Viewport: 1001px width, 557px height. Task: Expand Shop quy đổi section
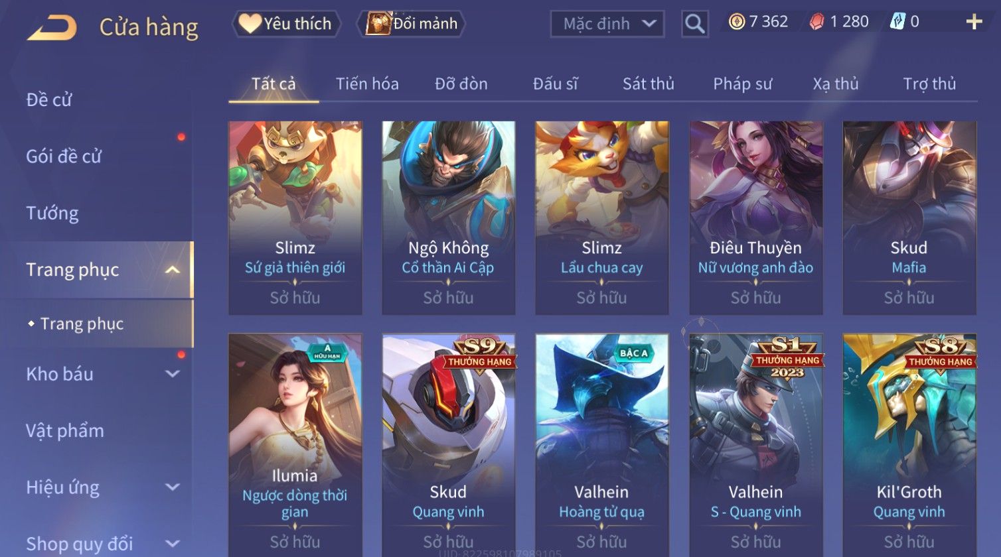[x=172, y=544]
